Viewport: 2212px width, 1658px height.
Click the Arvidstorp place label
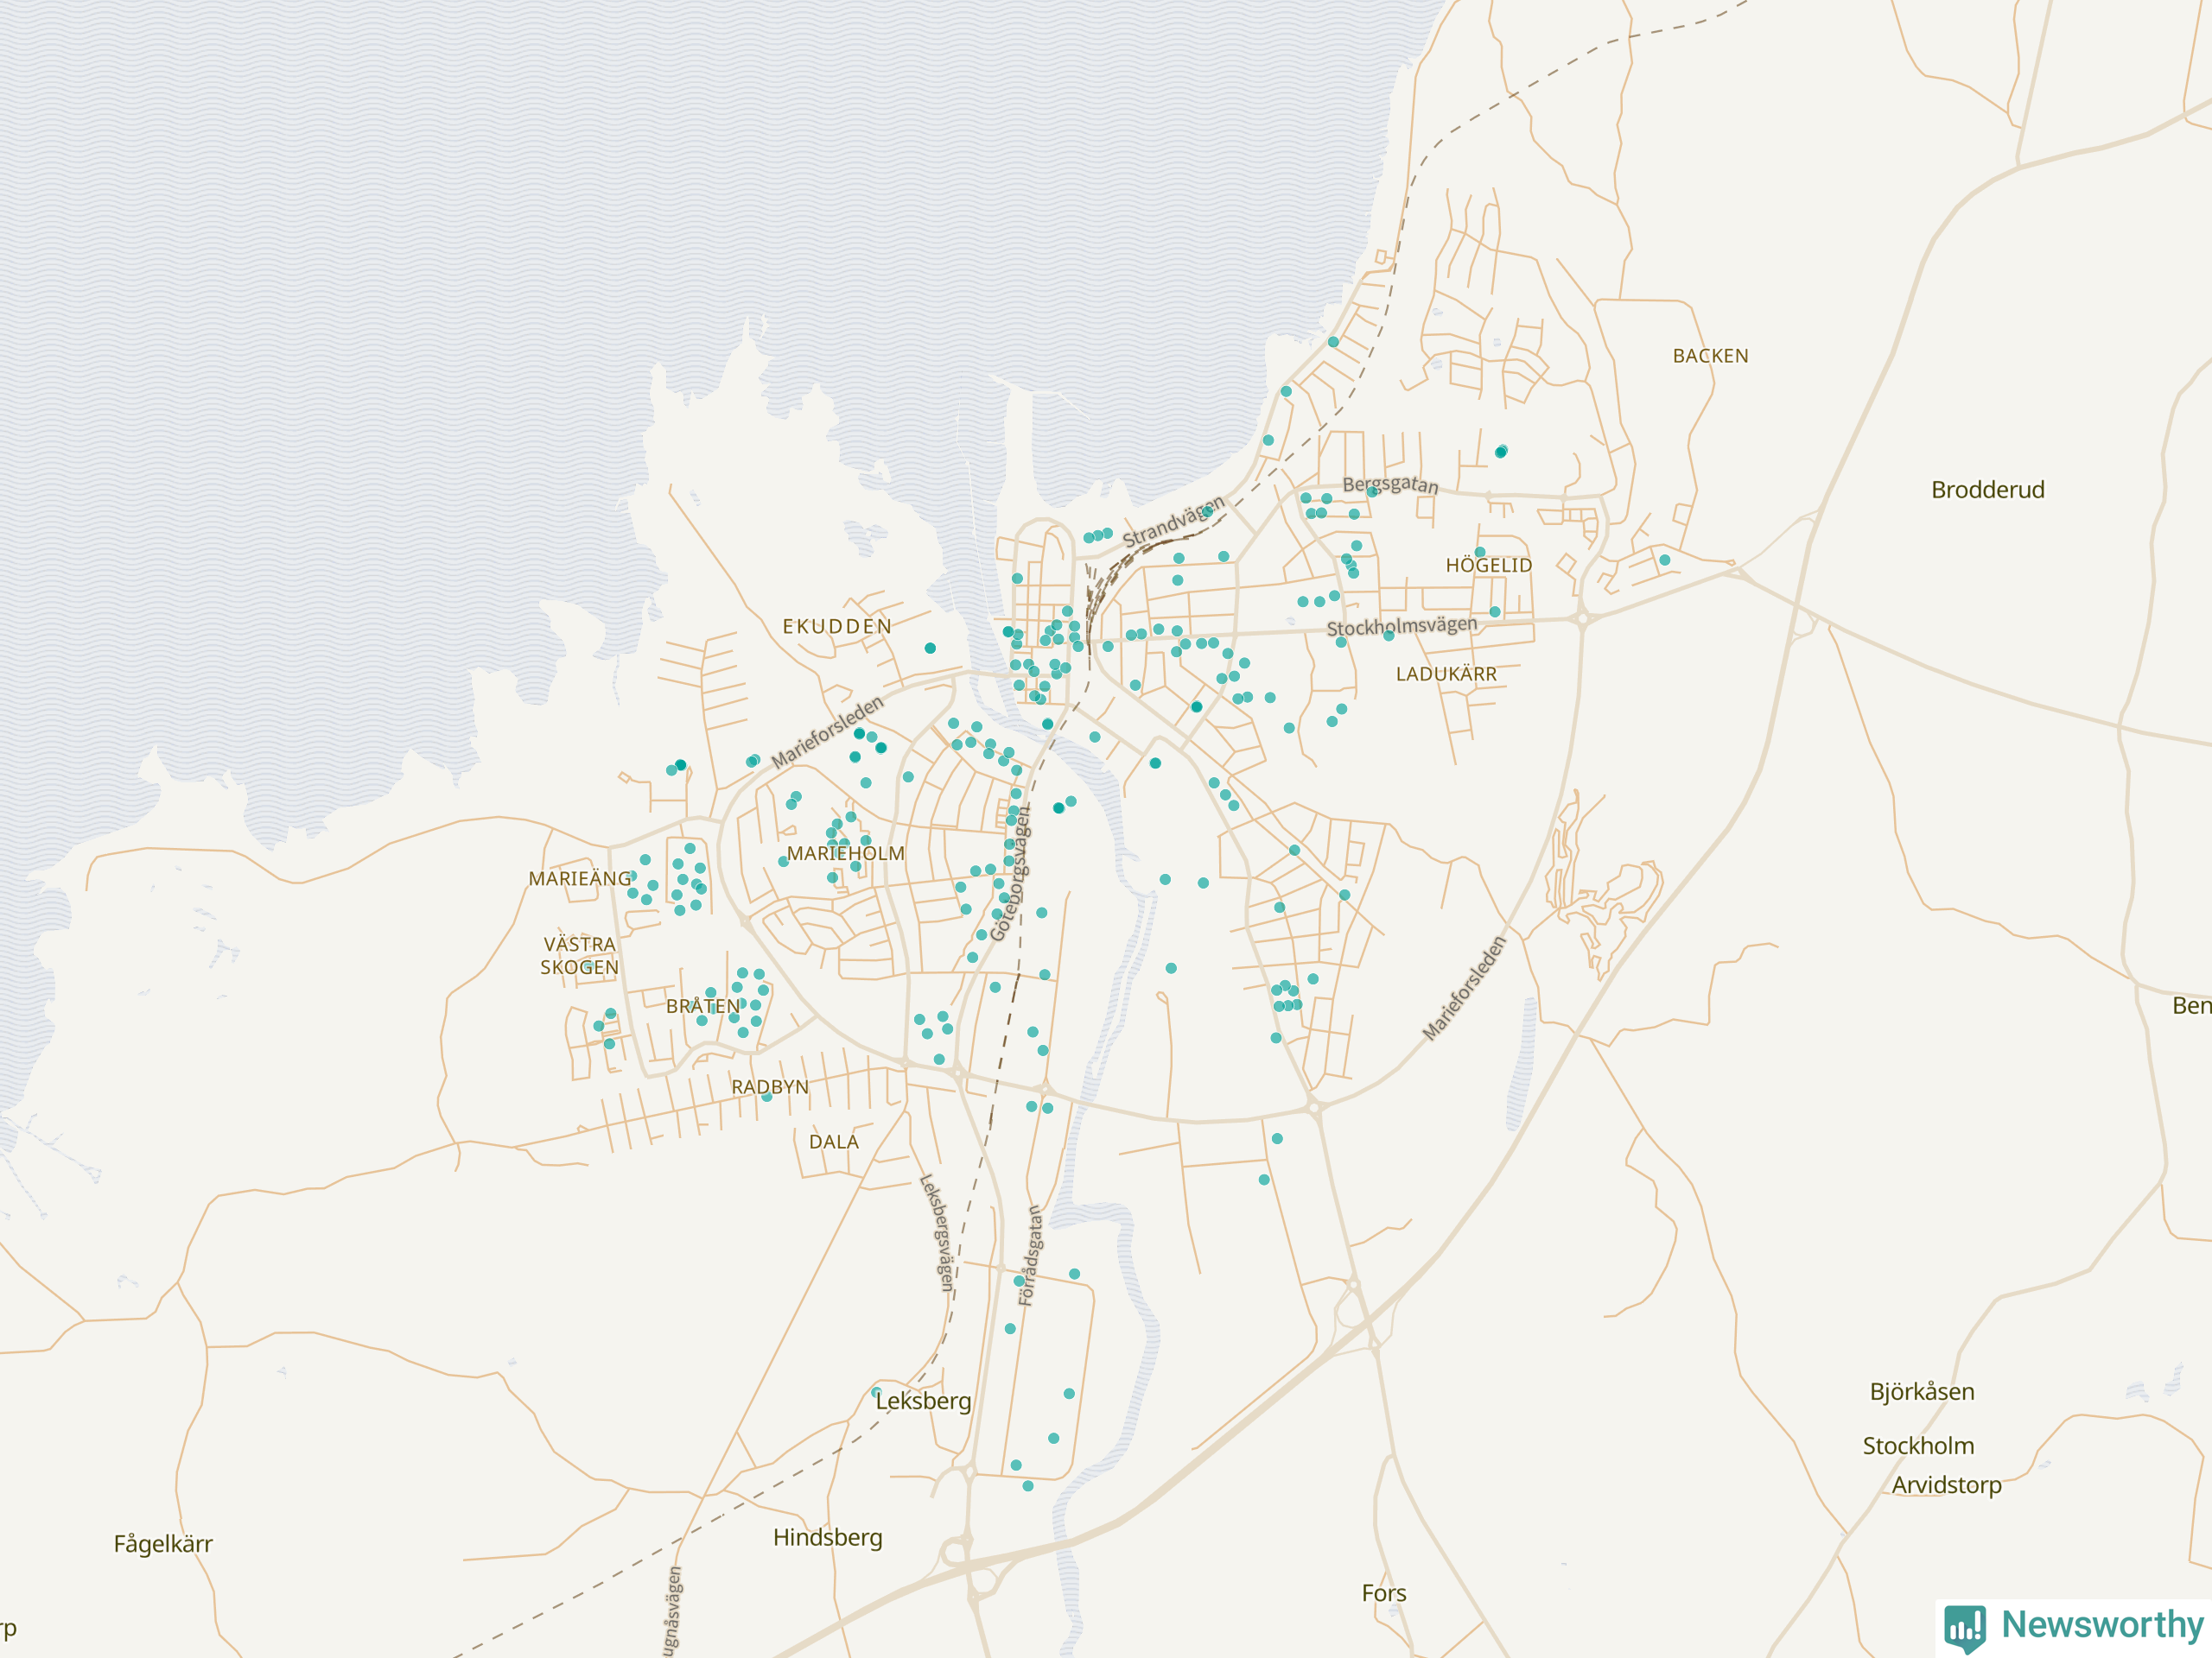pos(1945,1485)
